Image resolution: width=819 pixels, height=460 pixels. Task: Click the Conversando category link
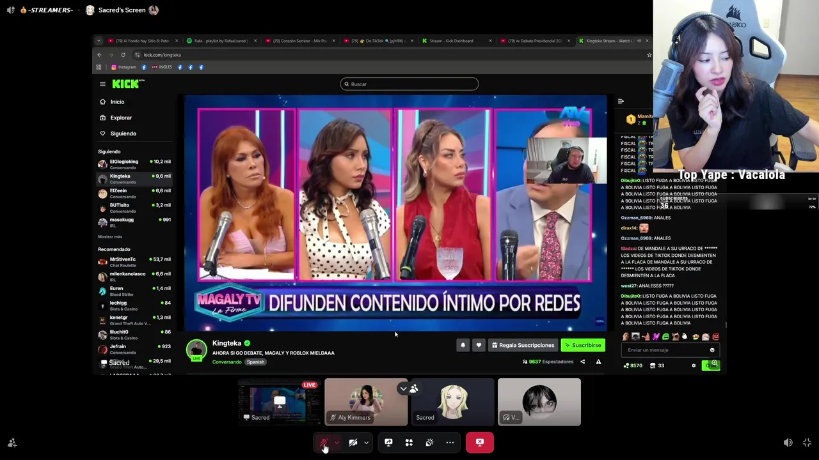pyautogui.click(x=227, y=362)
